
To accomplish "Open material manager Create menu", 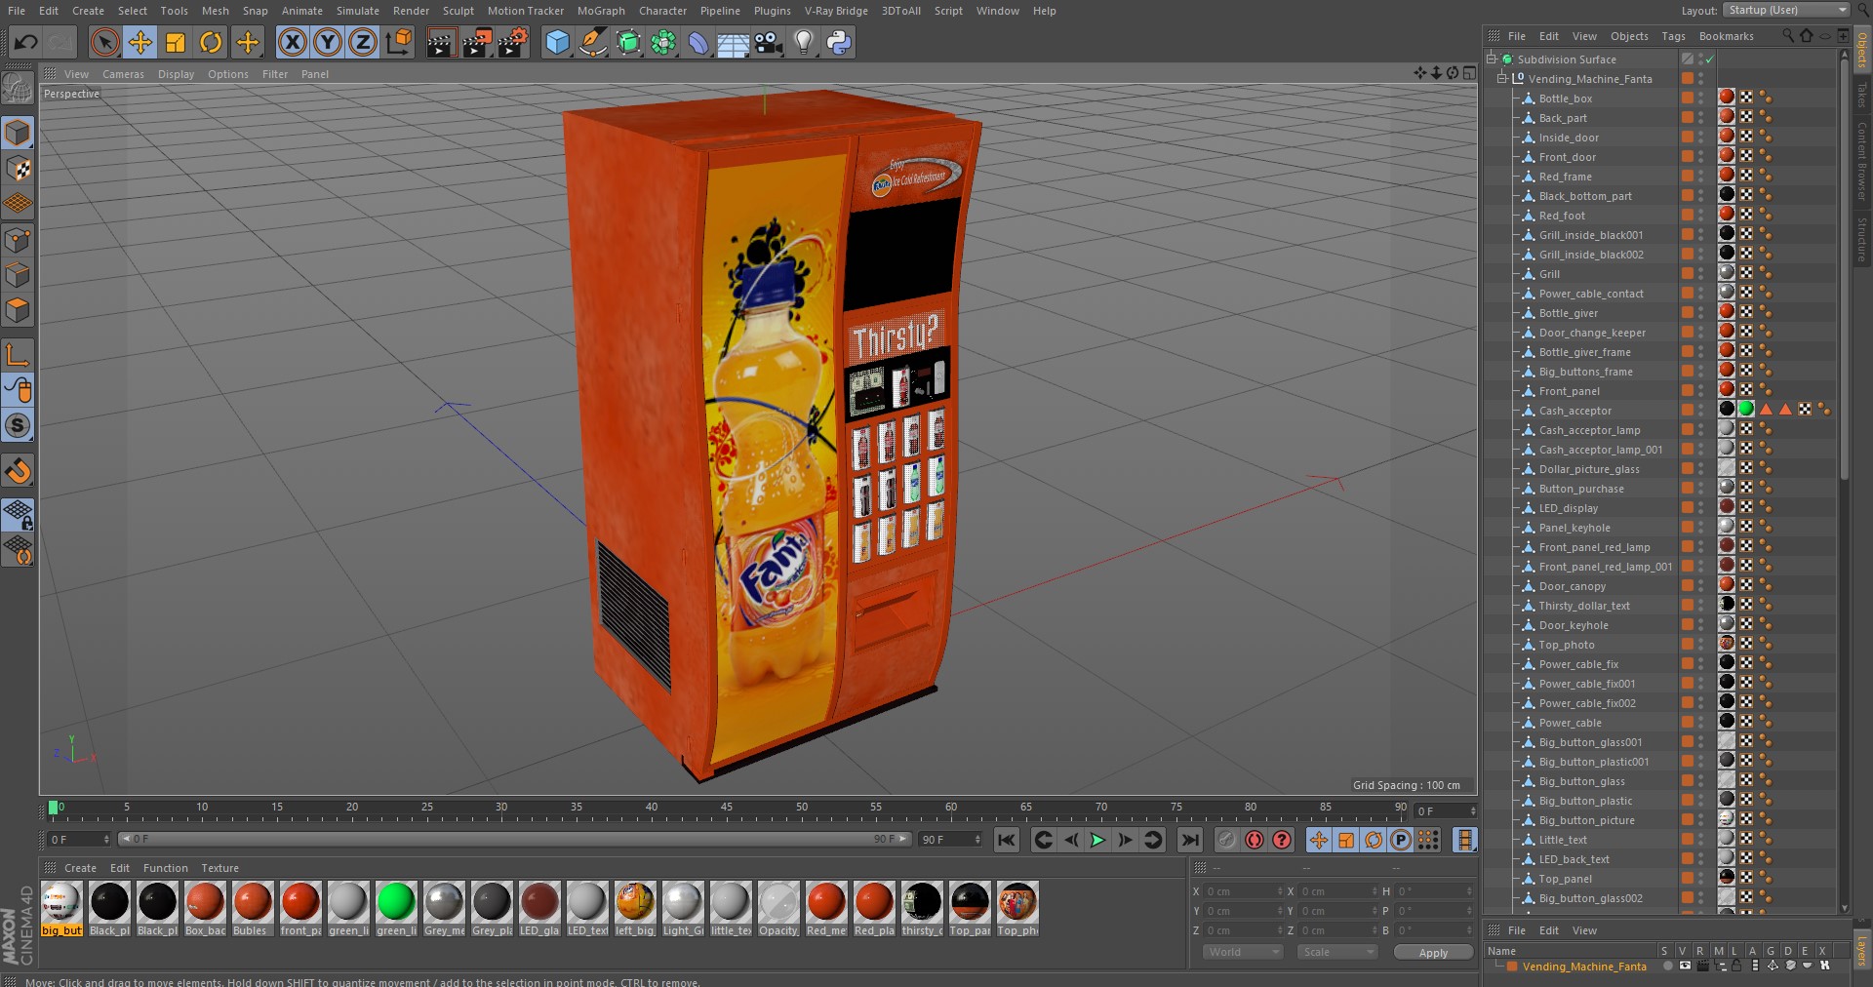I will click(x=80, y=868).
